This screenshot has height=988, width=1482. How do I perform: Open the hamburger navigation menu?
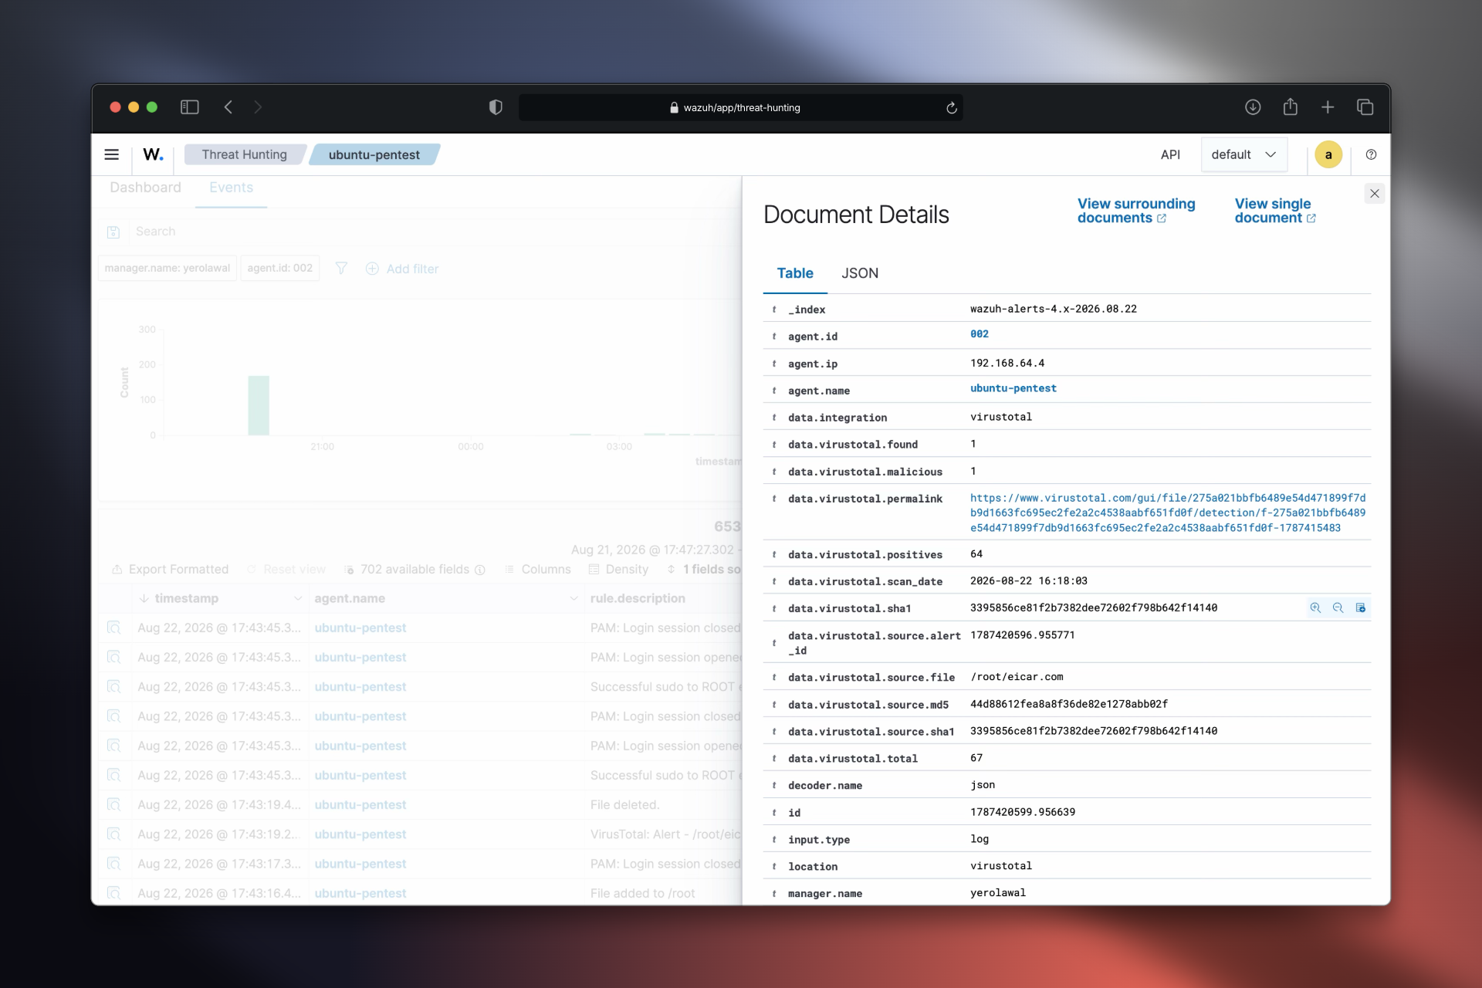112,154
